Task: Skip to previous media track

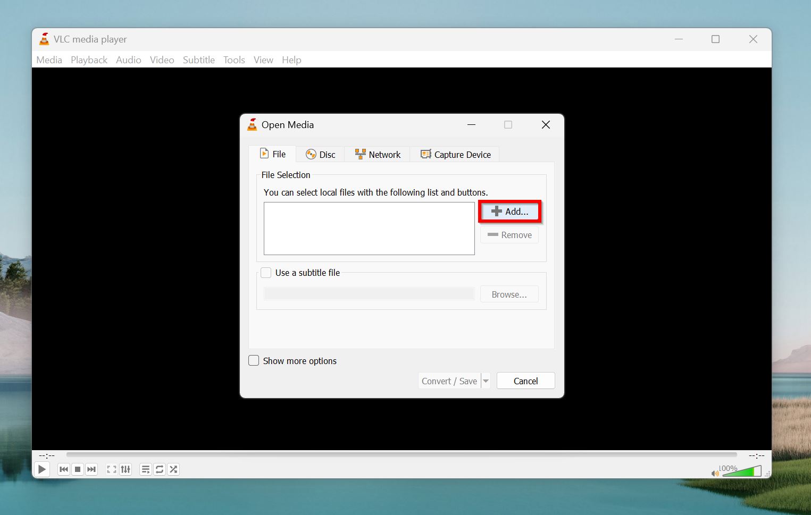Action: (64, 469)
